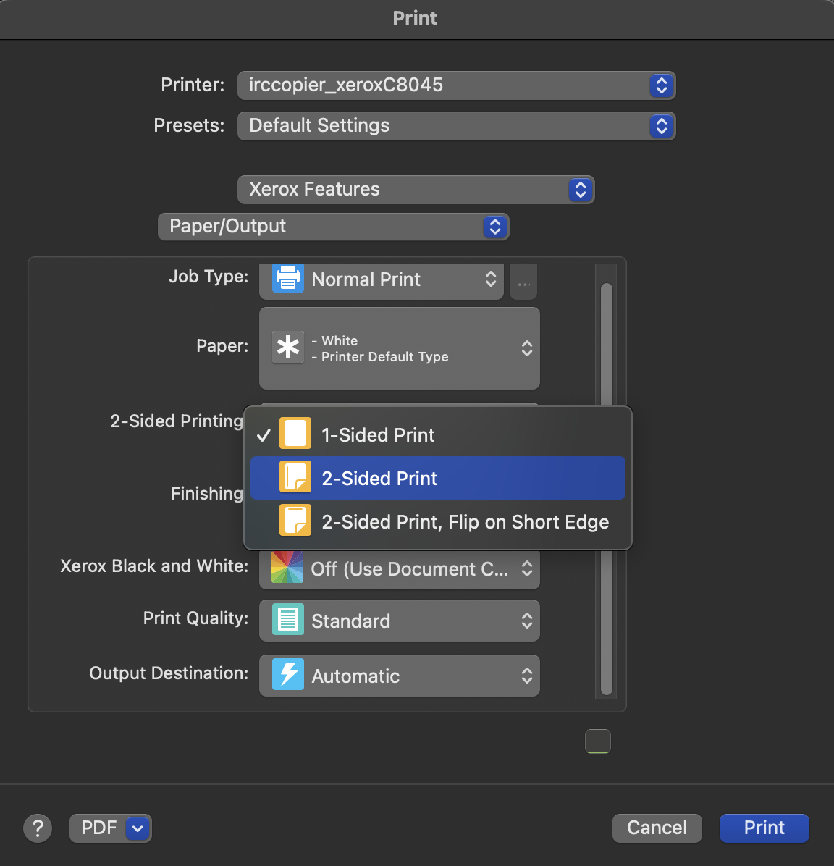Choose 2-Sided Print, Flip on Short Edge
Screen dimensions: 834x866
[x=465, y=521]
